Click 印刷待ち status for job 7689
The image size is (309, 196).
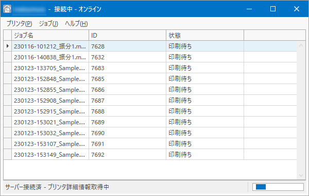[x=205, y=122]
